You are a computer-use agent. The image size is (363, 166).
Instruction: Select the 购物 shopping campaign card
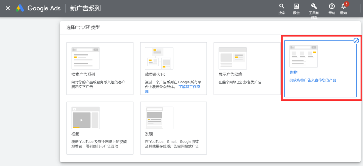click(321, 69)
